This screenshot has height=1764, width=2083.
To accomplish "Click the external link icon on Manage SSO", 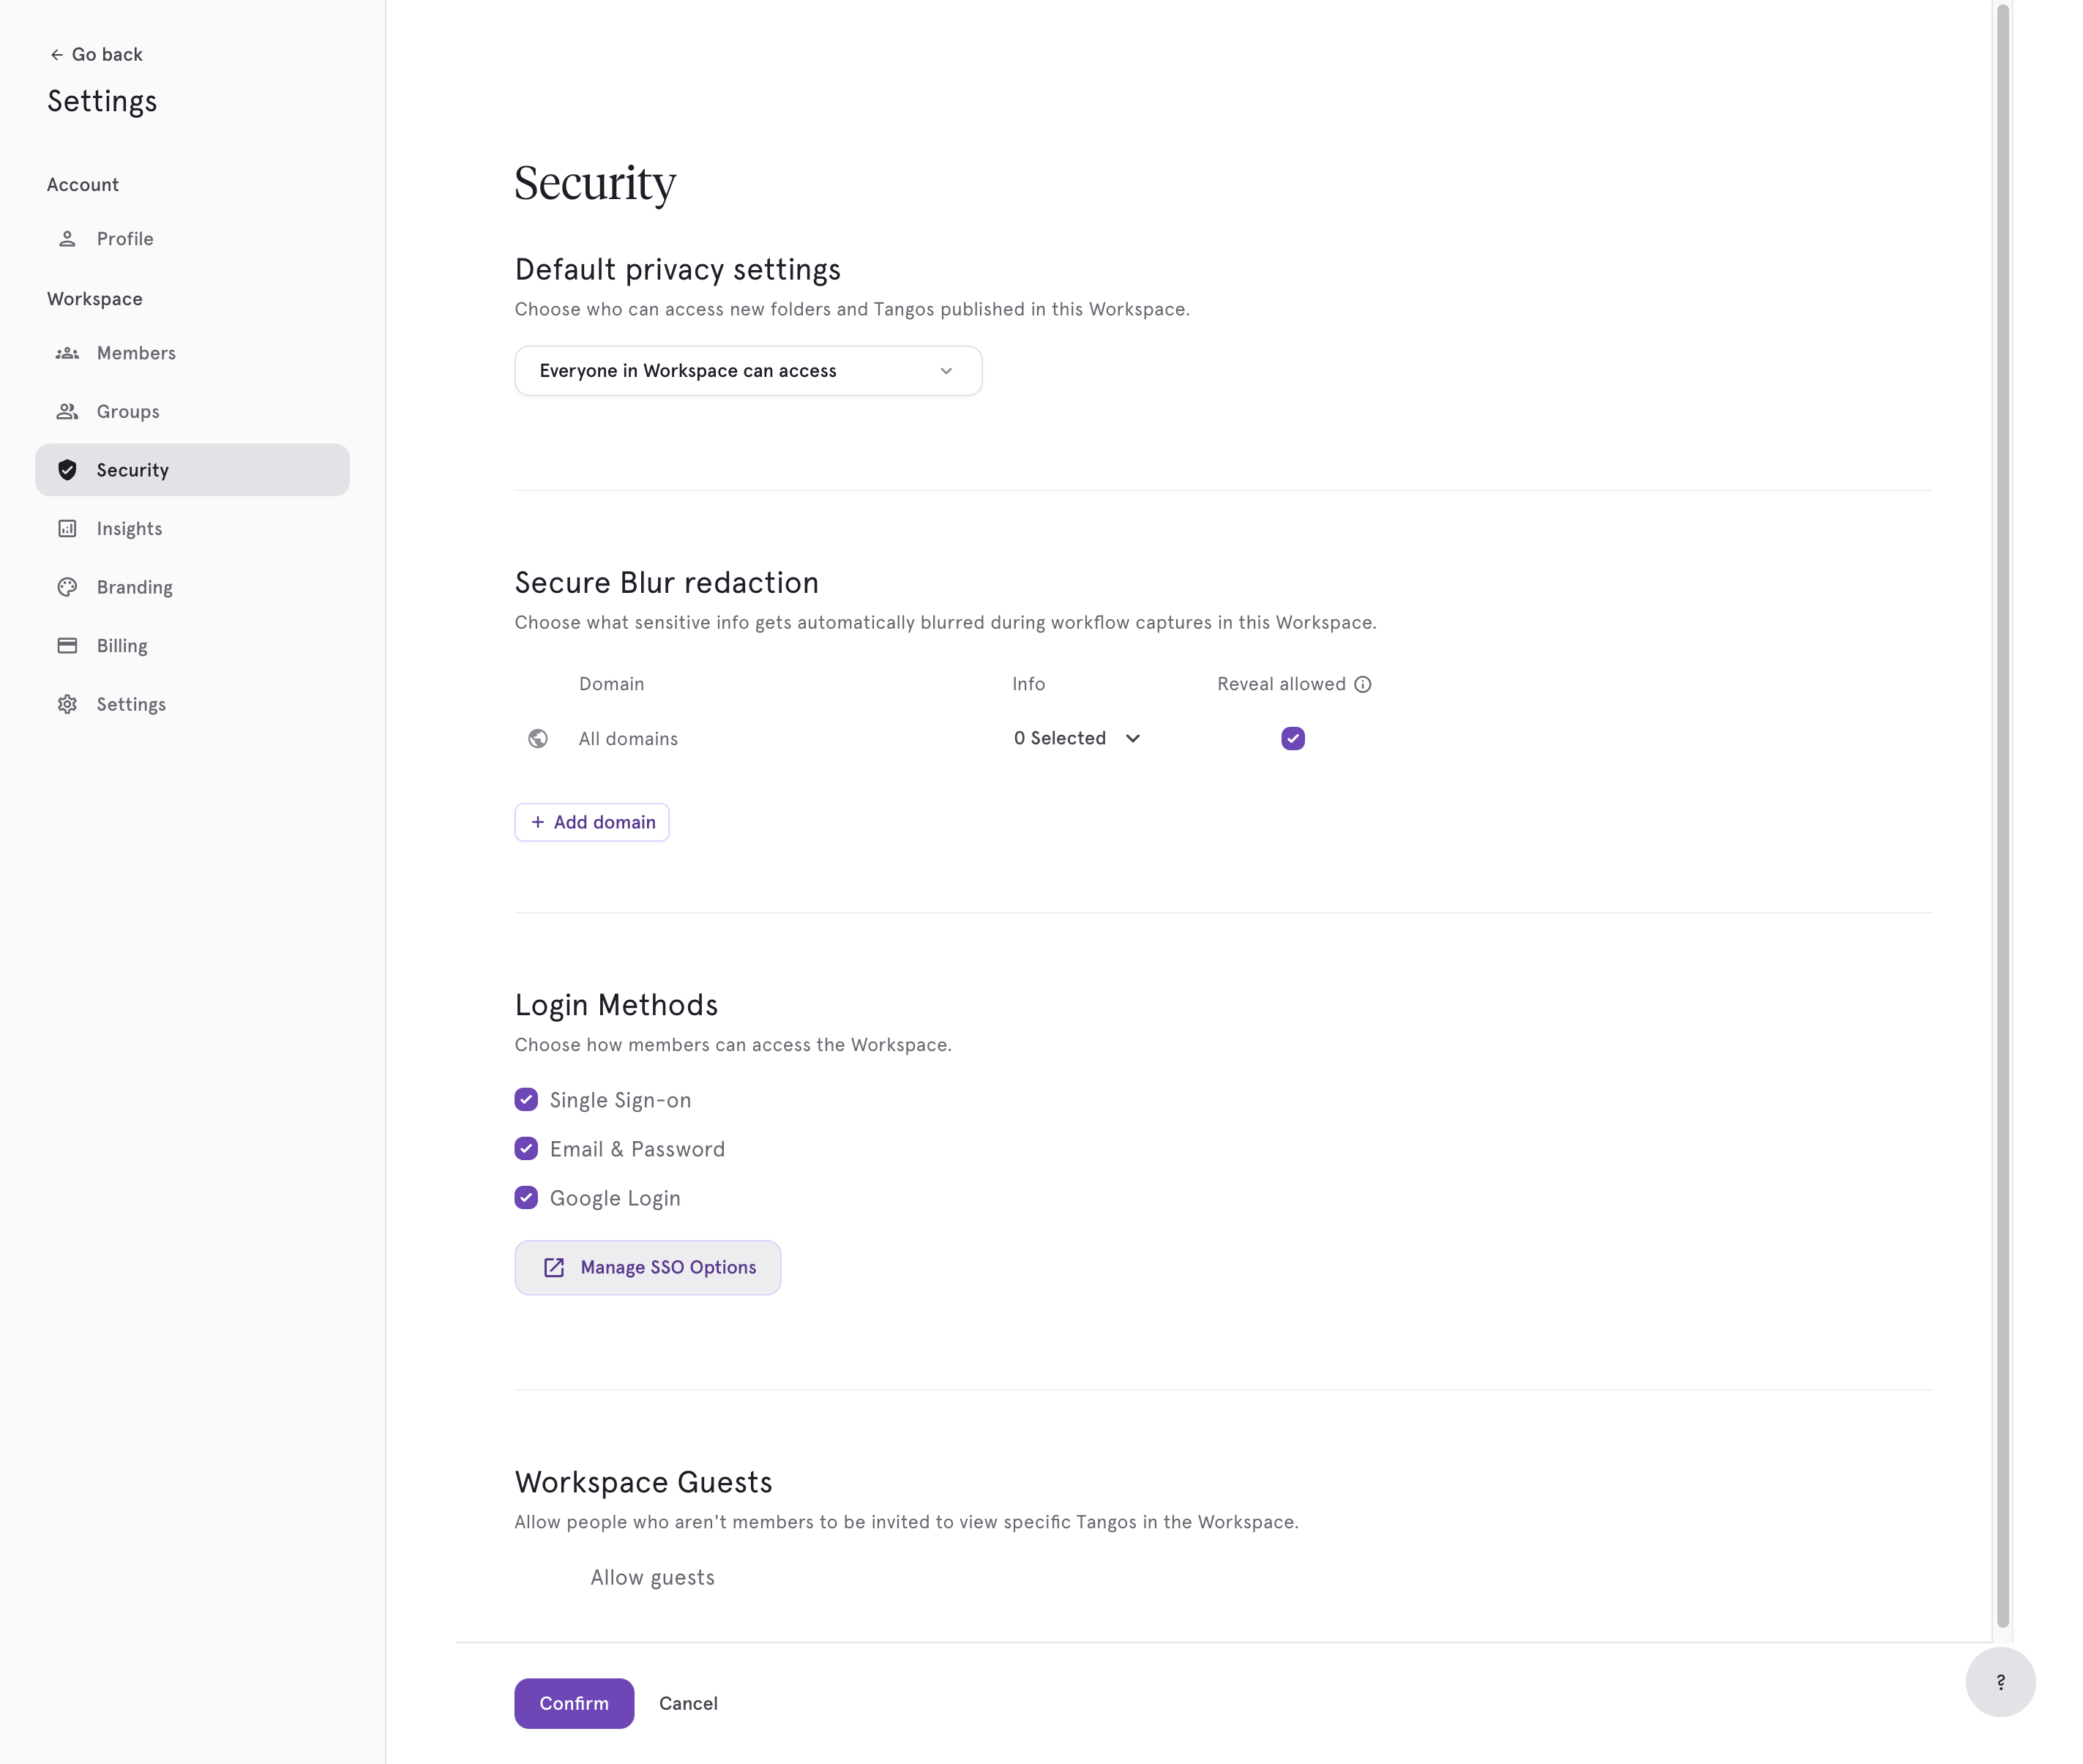I will click(554, 1267).
